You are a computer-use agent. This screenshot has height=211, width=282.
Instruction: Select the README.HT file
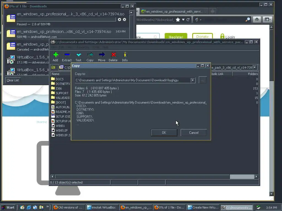pos(61,112)
